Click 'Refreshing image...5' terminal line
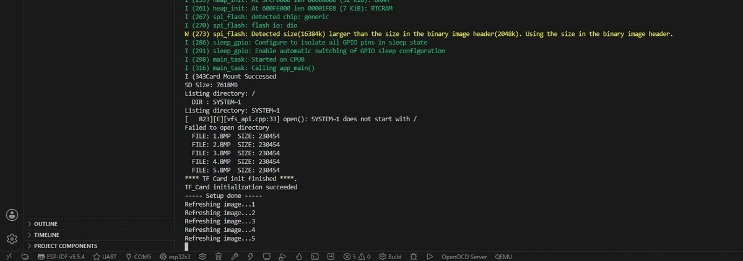Viewport: 743px width, 261px height. click(220, 238)
